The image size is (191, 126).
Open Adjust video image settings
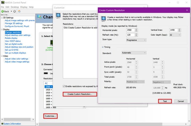pos(17,62)
